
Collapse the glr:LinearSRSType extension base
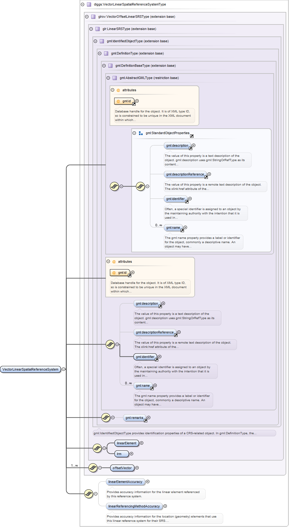[x=91, y=29]
